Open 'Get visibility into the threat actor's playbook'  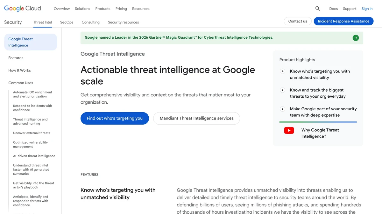pos(34,185)
